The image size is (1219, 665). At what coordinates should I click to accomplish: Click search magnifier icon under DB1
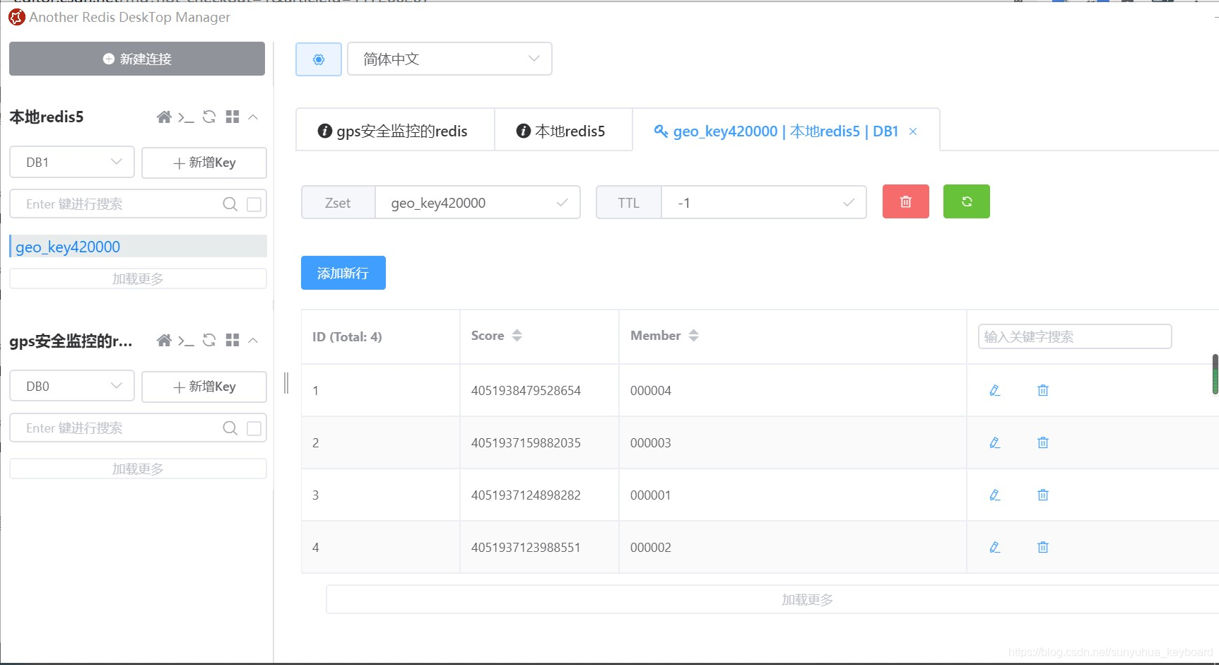point(230,204)
